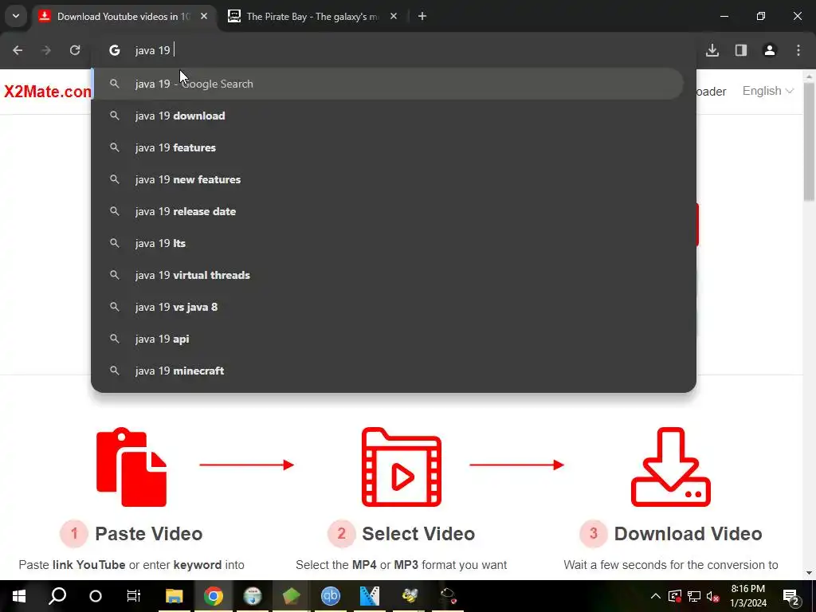Click the Download Video tray icon
The height and width of the screenshot is (612, 816).
point(671,467)
